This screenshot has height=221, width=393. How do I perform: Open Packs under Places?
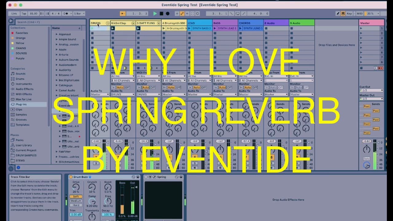[x=19, y=140]
